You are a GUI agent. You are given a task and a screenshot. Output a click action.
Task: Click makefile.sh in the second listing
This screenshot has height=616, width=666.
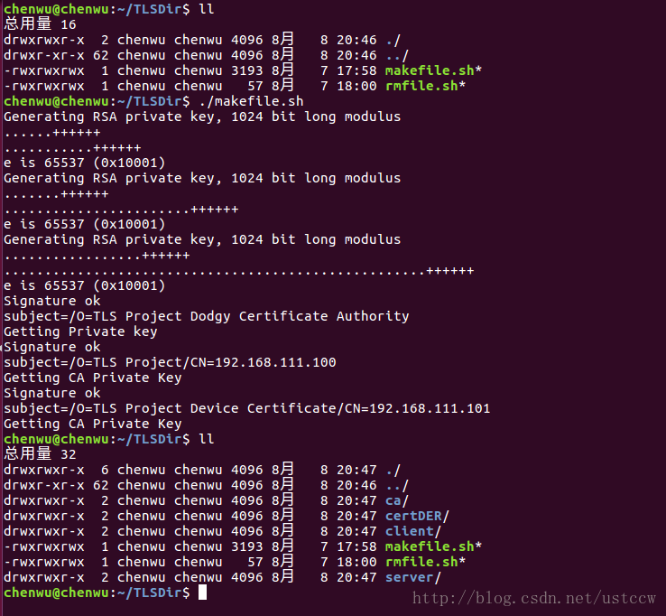coord(430,546)
